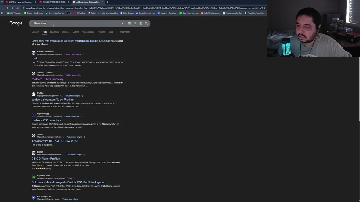This screenshot has height=202, width=360.
Task: Open 'coldzera steam profile on Profilerr' result
Action: click(x=53, y=100)
